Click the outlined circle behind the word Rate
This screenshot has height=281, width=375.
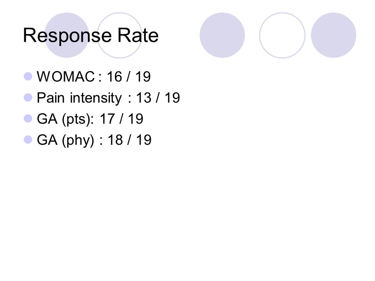pos(120,35)
